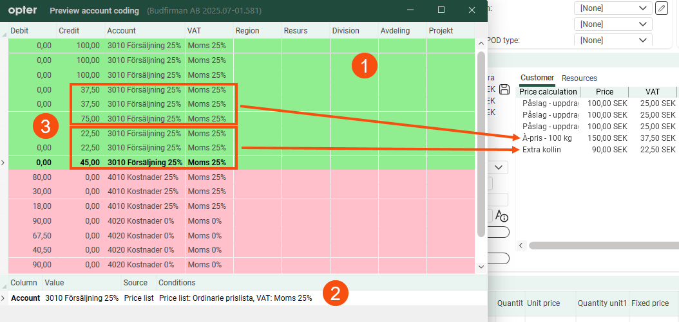The image size is (679, 322).
Task: Switch to the Resources tab
Action: 579,78
